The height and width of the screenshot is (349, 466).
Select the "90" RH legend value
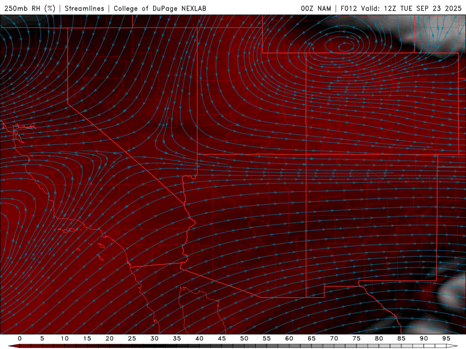click(x=423, y=339)
